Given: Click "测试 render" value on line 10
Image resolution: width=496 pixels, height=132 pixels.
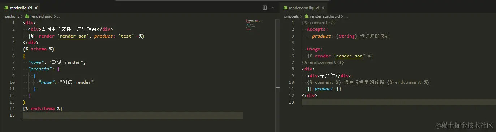Looking at the screenshot, I should pyautogui.click(x=77, y=82).
